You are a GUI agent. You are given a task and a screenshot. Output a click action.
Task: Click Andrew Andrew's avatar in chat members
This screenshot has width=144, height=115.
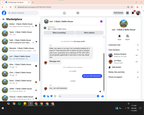click(111, 55)
